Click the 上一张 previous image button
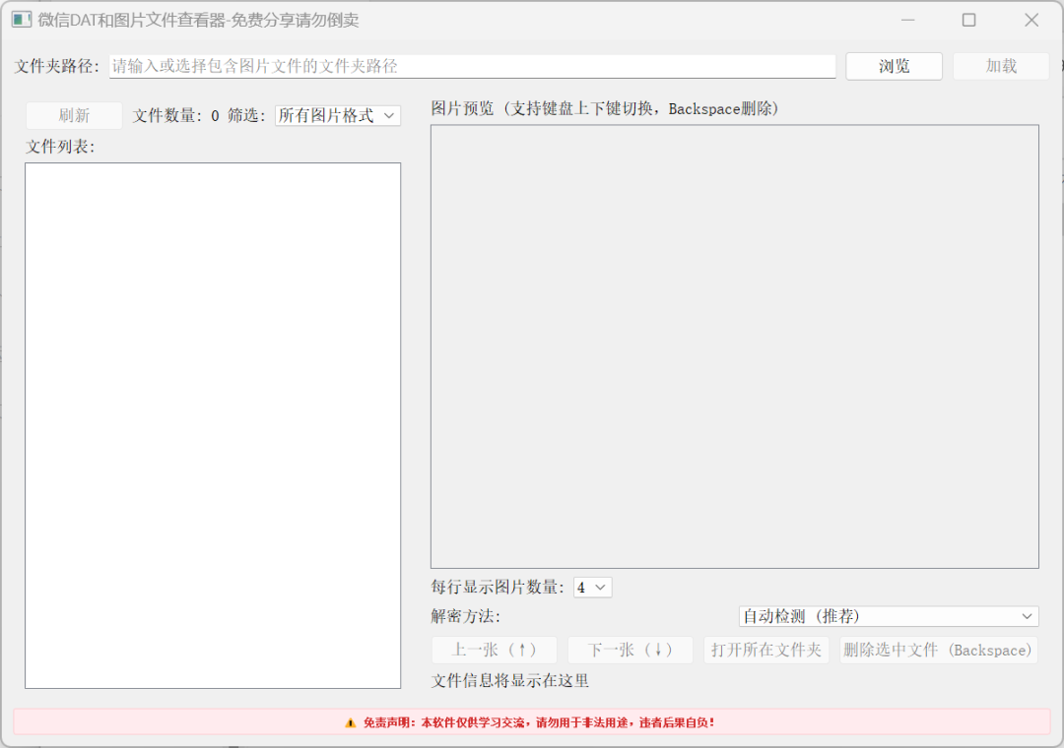This screenshot has height=748, width=1064. [x=494, y=649]
